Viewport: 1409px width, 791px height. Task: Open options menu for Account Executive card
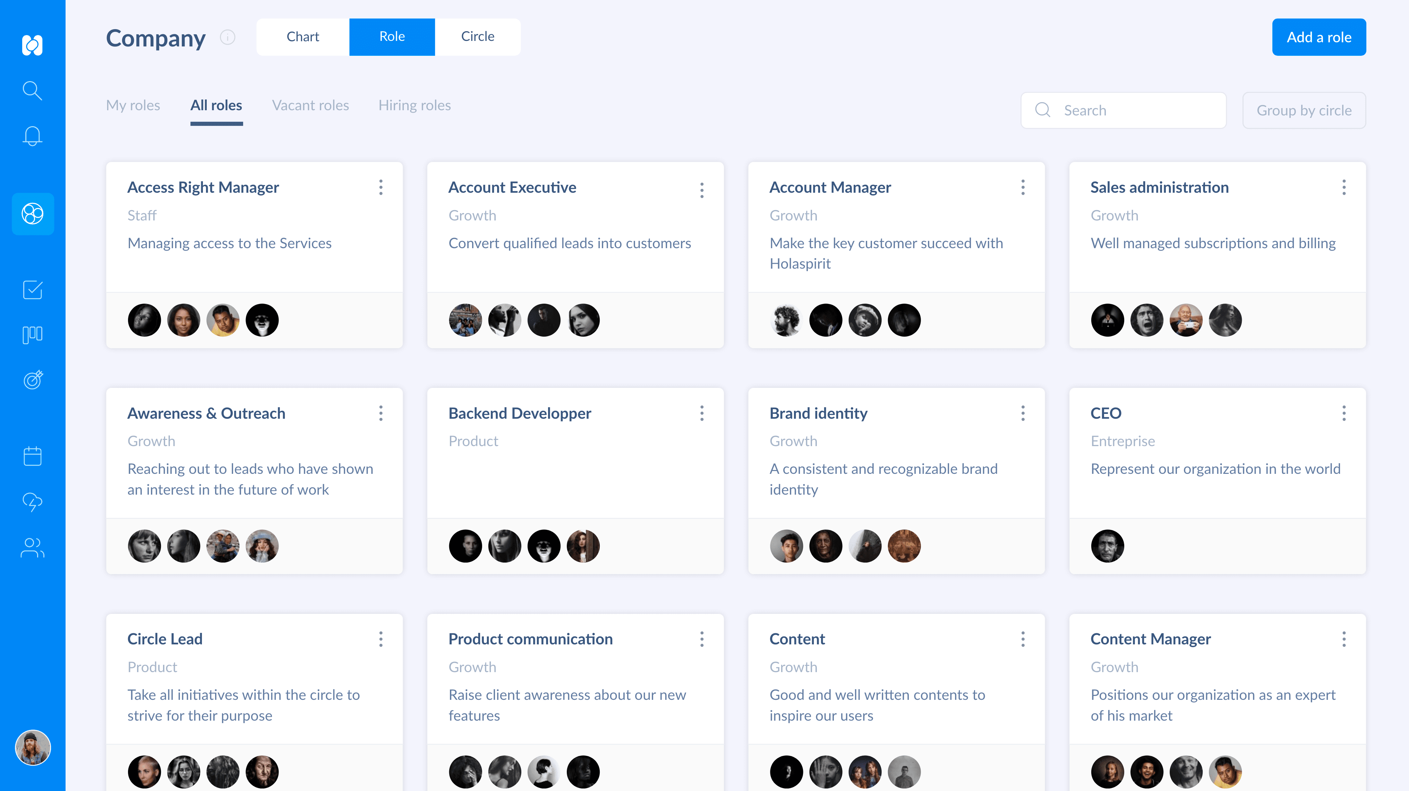[x=702, y=190]
